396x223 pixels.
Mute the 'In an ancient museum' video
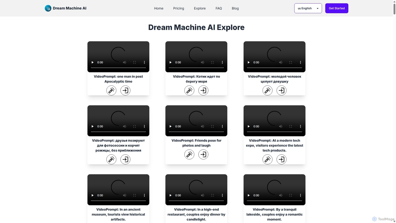[124, 195]
